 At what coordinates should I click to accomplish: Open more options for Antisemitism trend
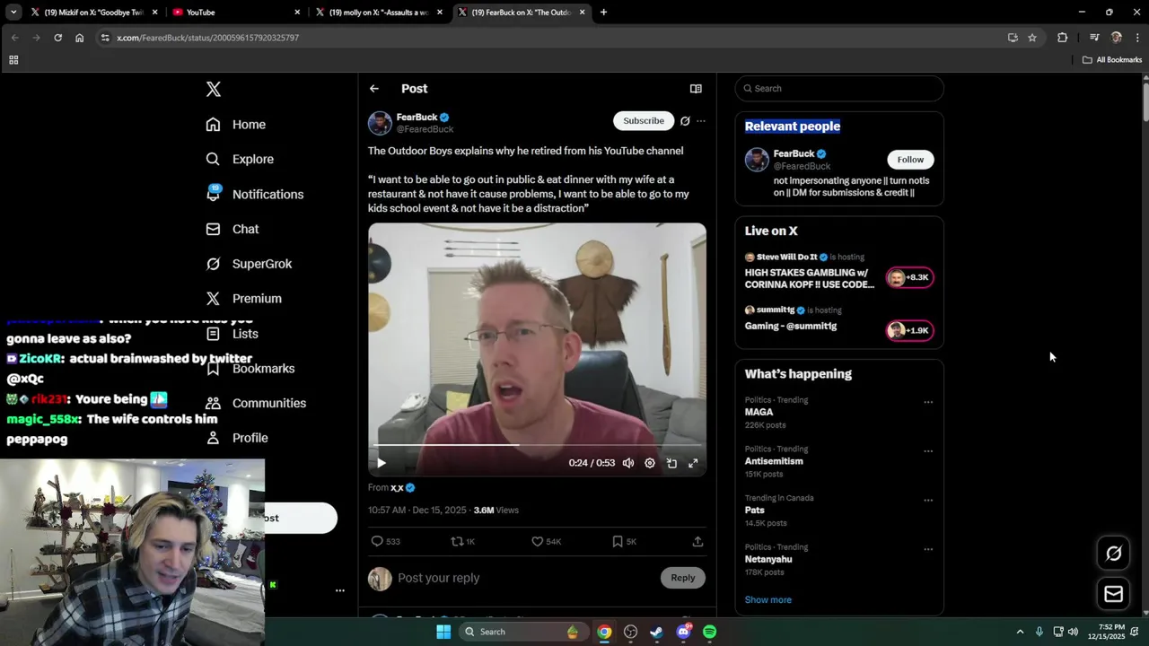(x=928, y=451)
